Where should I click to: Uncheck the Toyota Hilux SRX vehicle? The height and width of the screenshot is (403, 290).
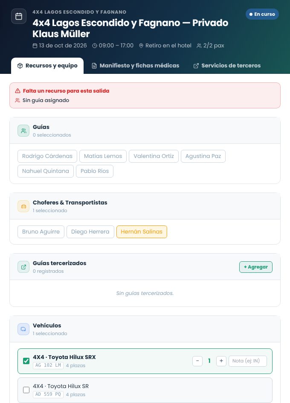(x=26, y=361)
